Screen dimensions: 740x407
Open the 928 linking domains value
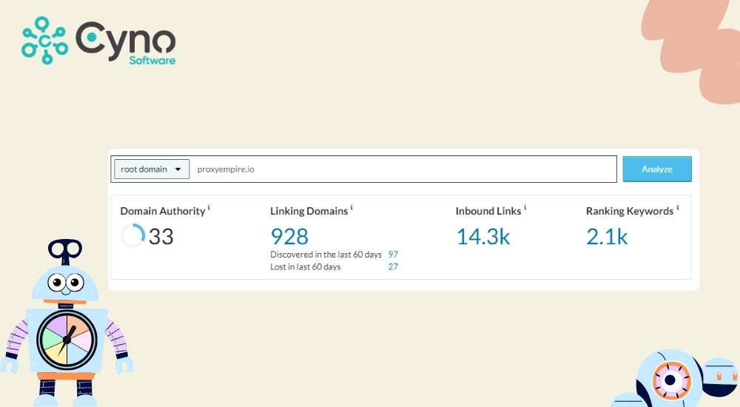(x=289, y=236)
